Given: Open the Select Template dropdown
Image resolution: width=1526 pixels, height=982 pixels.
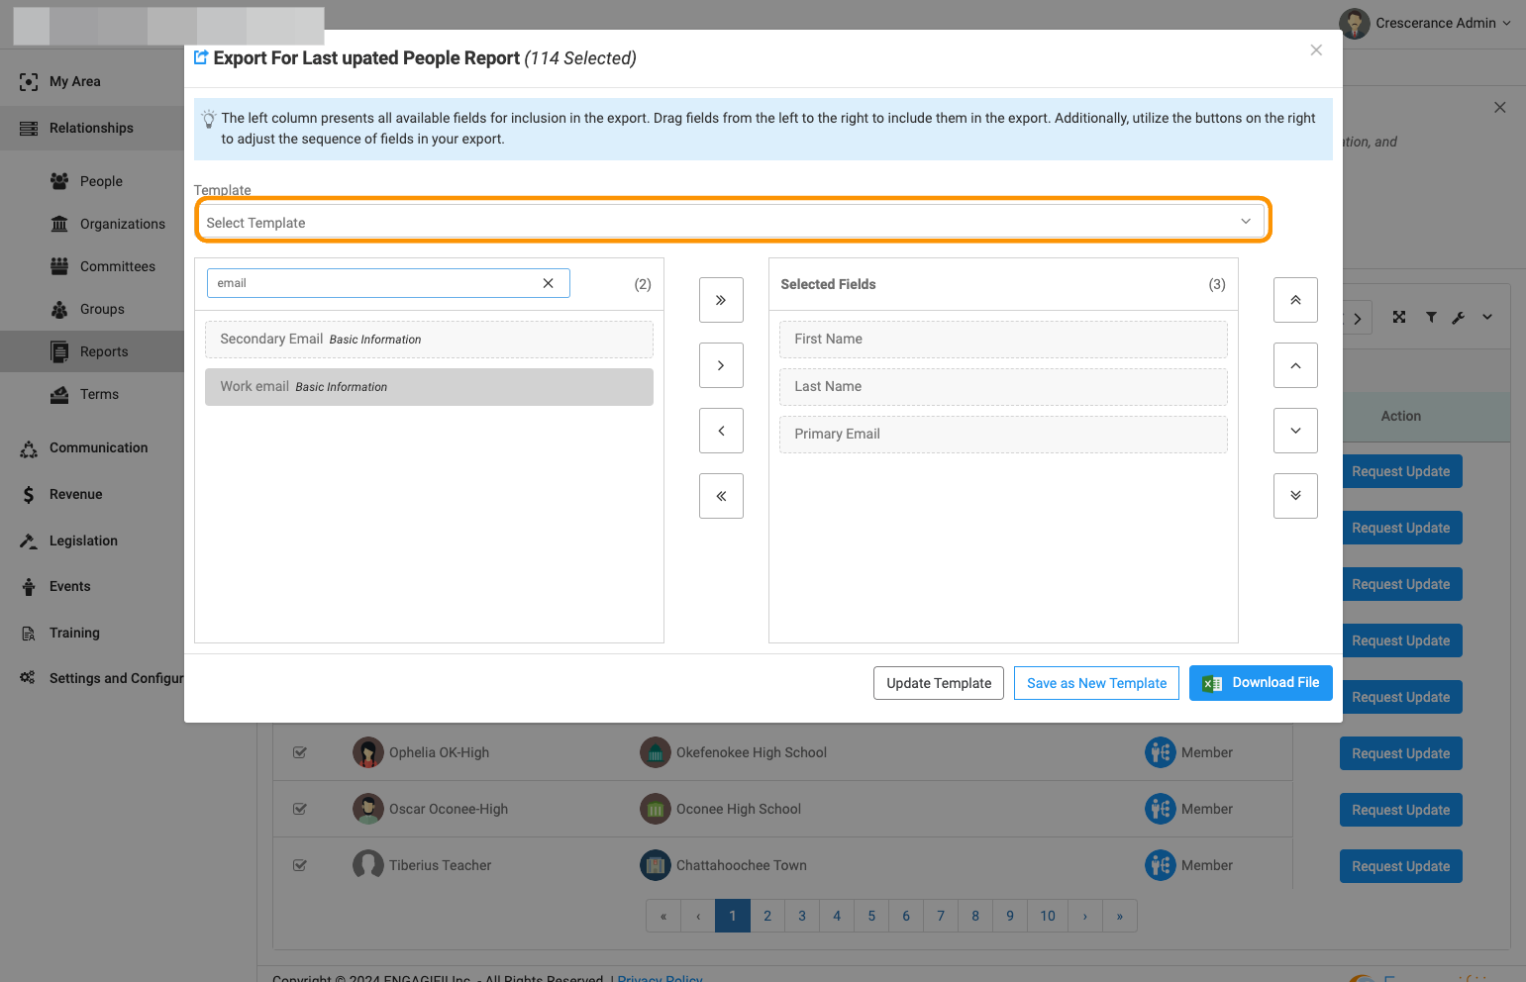Looking at the screenshot, I should tap(733, 223).
